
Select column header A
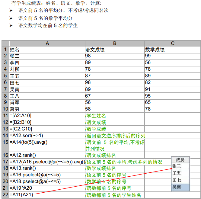point(47,43)
